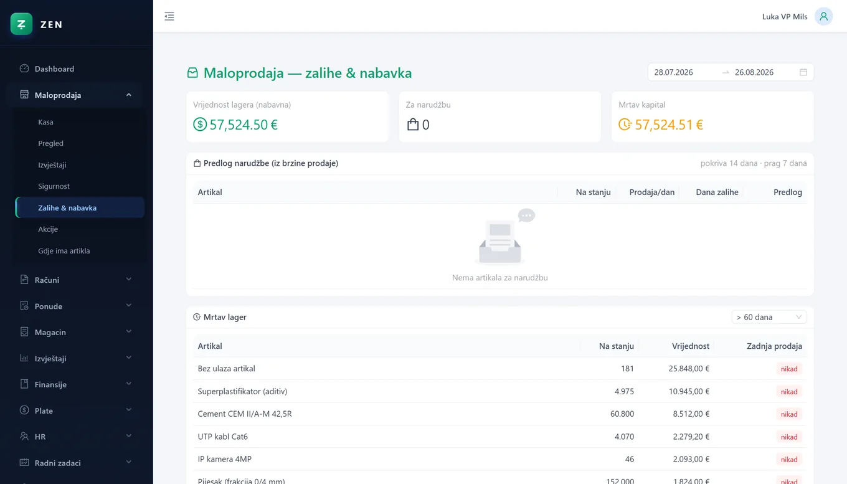The image size is (847, 484).
Task: Click the Ponude file-search icon
Action: pyautogui.click(x=24, y=306)
